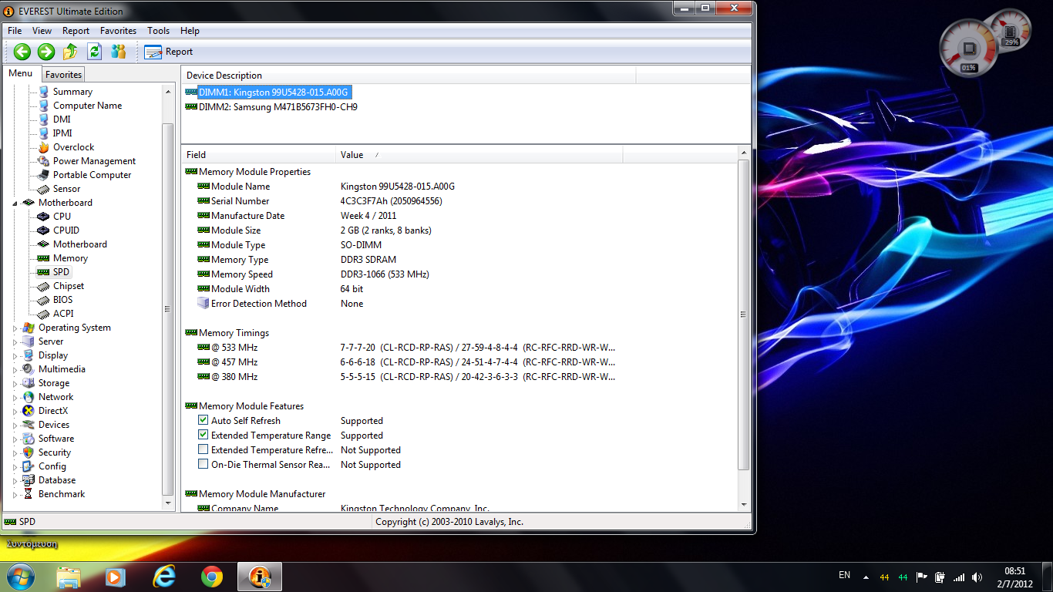Click the green Forward arrow toolbar icon

pos(46,52)
